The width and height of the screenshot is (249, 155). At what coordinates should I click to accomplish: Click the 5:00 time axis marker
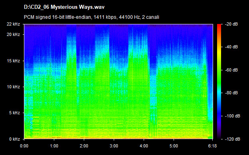pos(174,146)
